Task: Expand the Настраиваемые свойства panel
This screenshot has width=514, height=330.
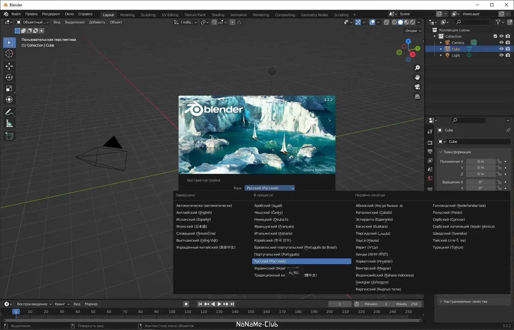Action: (465, 301)
